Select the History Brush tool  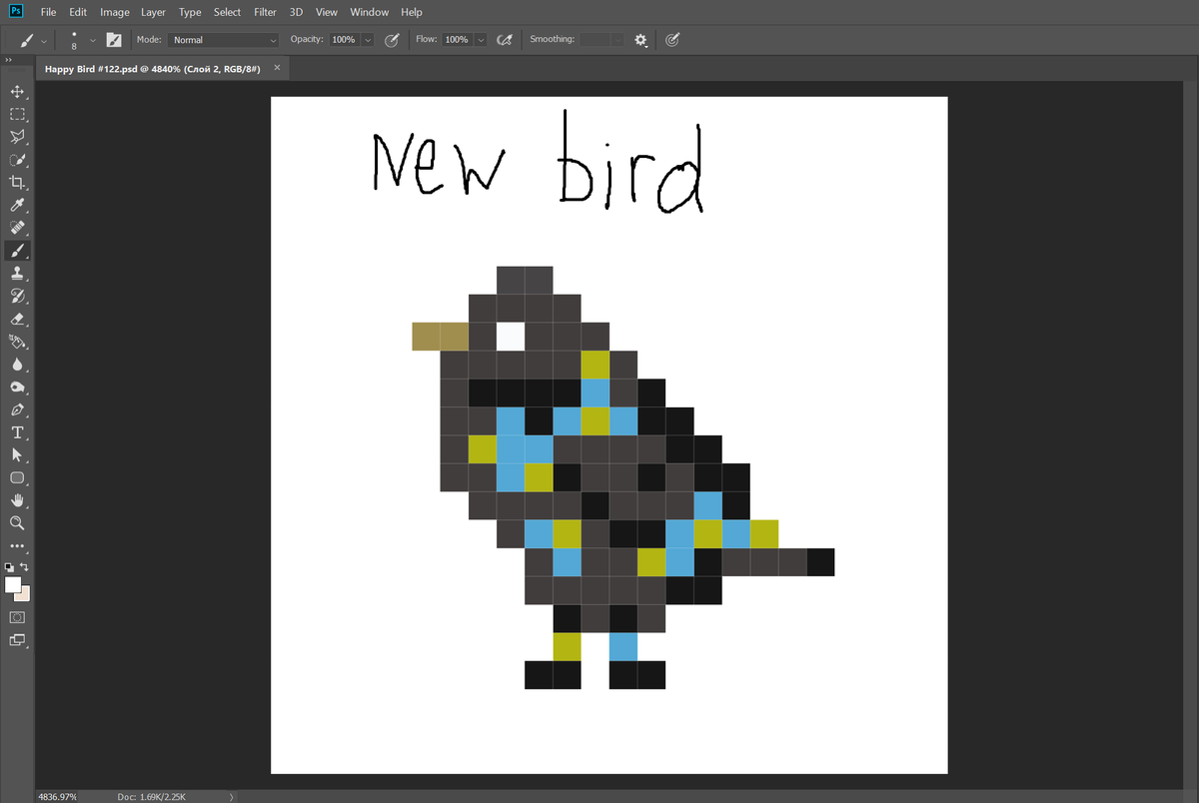17,296
